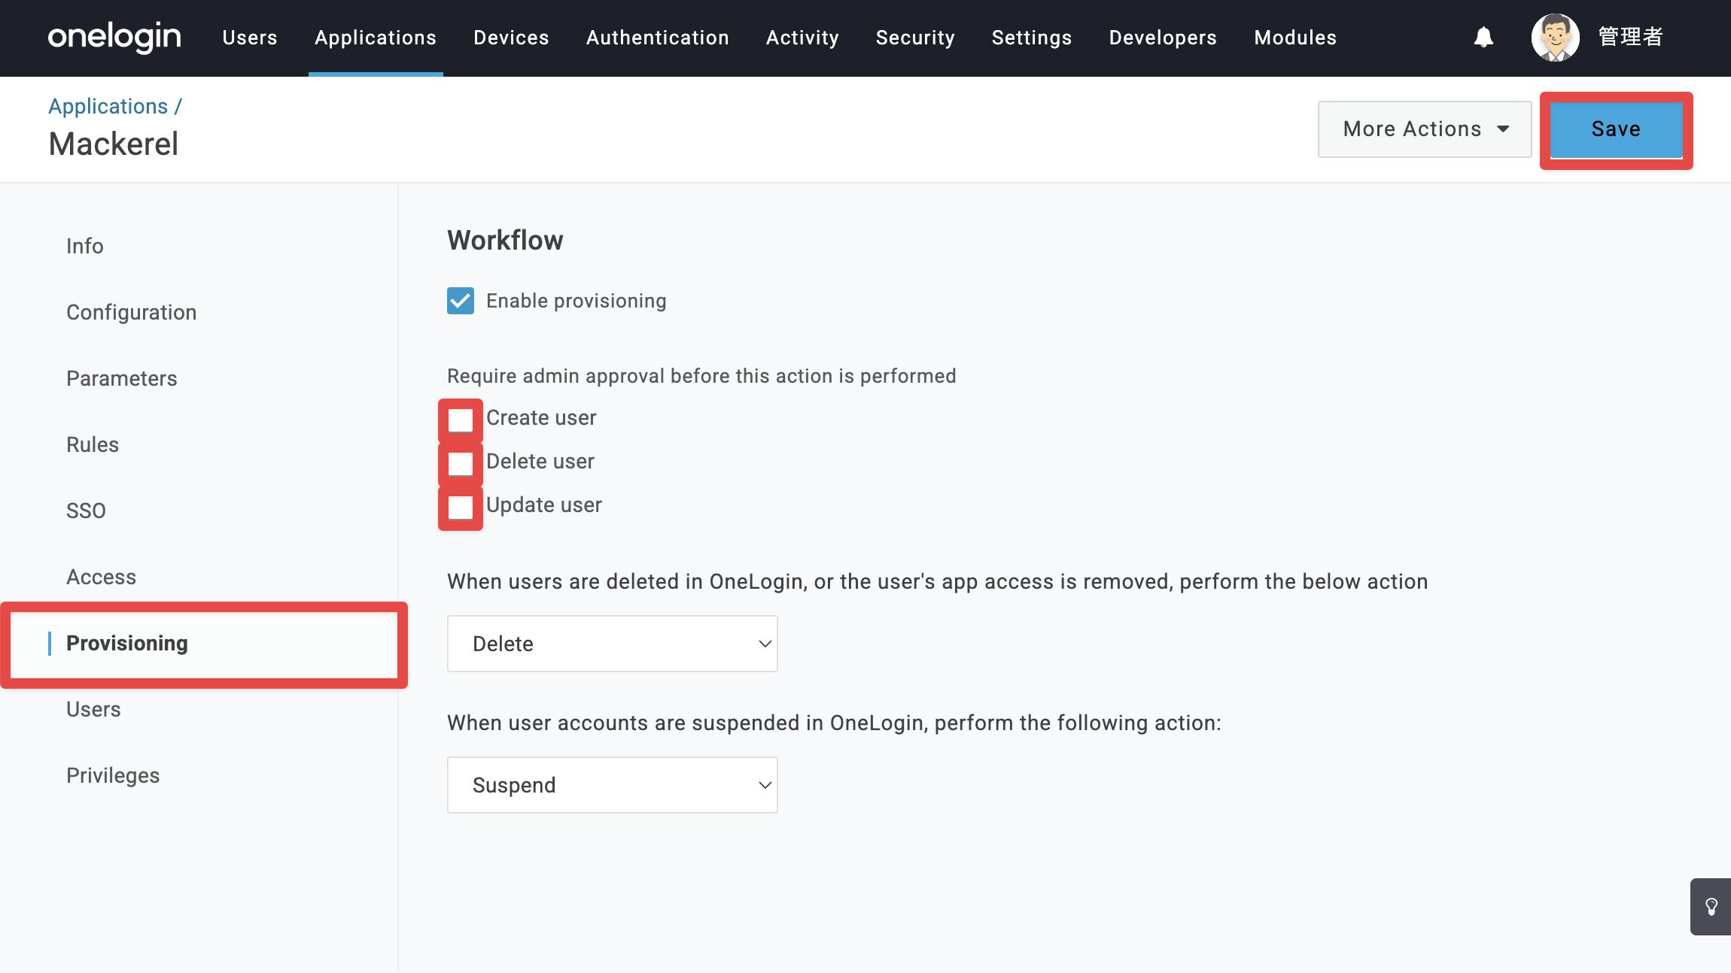This screenshot has width=1731, height=973.
Task: Click the Enable provisioning label
Action: tap(576, 301)
